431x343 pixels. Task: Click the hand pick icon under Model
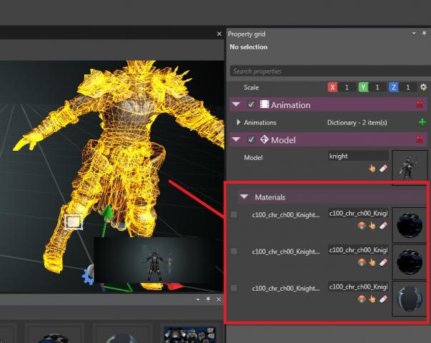372,168
